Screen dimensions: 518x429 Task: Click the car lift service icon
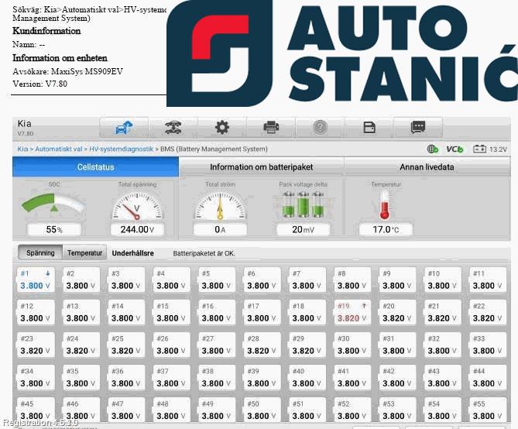173,127
